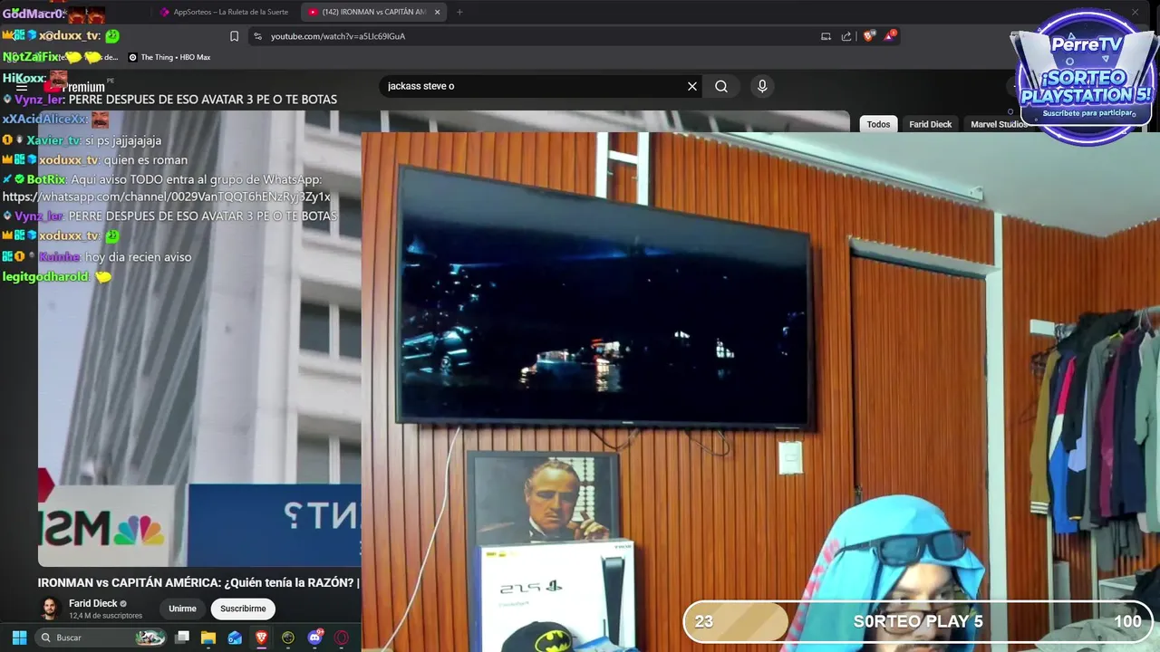
Task: Click the Windows Start button
Action: pyautogui.click(x=19, y=638)
